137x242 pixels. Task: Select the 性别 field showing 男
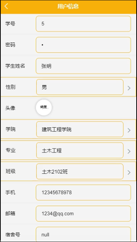[x=80, y=87]
